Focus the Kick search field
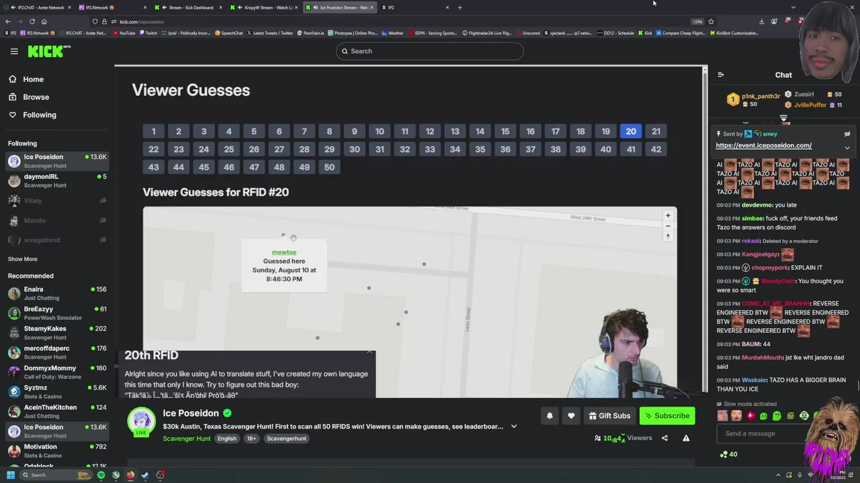Image resolution: width=860 pixels, height=483 pixels. point(430,51)
